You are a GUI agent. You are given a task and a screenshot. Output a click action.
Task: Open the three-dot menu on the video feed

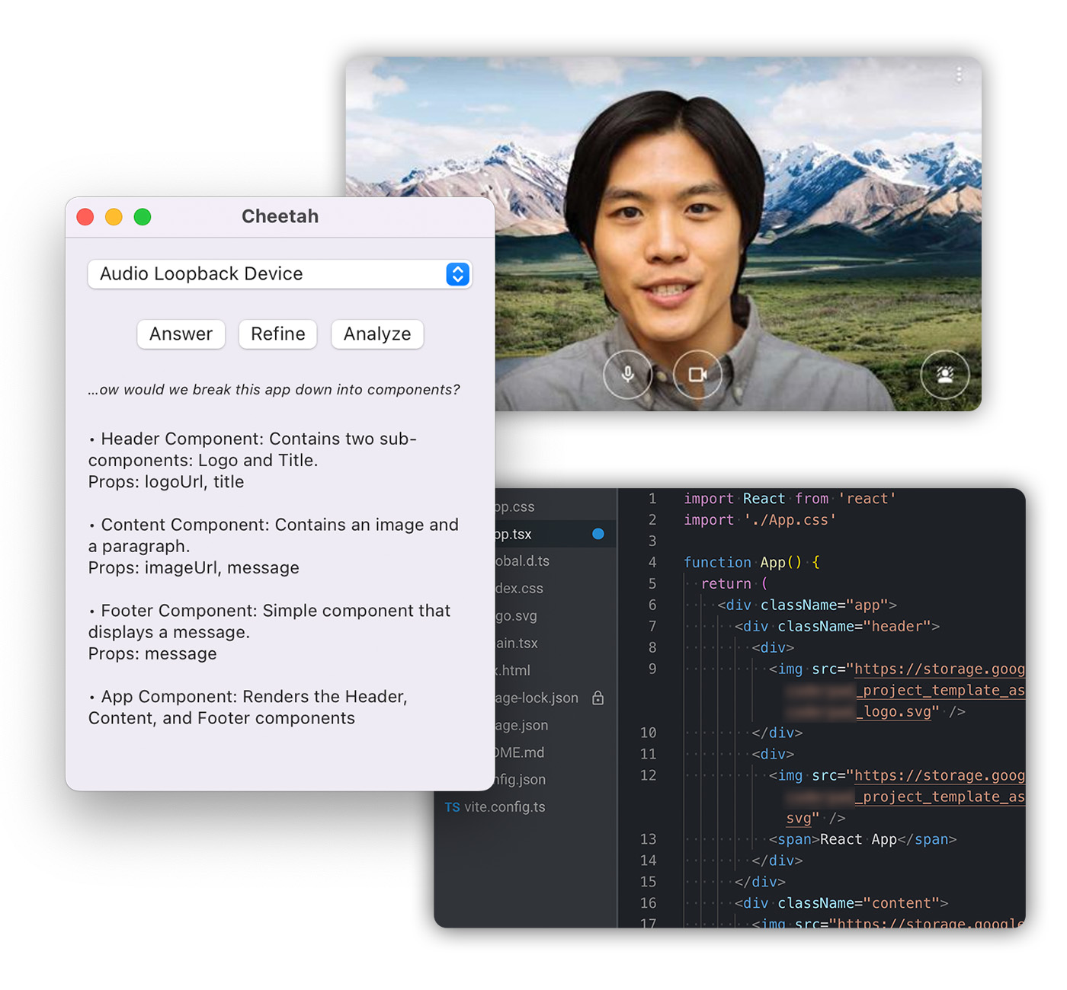(x=959, y=75)
